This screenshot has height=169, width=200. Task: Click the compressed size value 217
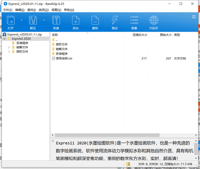(x=144, y=58)
